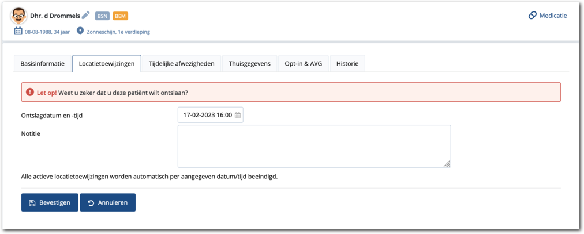
Task: Select the Locatietoewijzingen tab
Action: point(107,64)
